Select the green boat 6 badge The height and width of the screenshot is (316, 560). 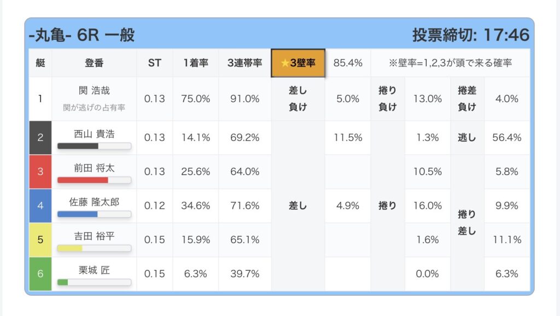tap(40, 273)
